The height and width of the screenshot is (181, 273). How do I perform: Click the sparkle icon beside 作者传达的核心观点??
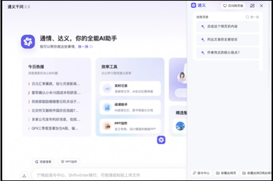(x=203, y=53)
